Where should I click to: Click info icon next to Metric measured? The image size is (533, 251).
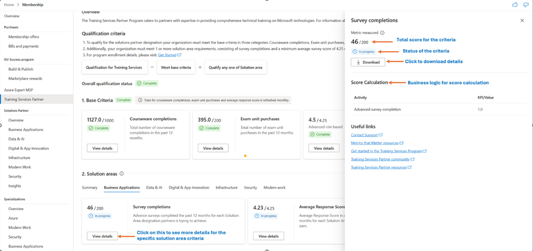pos(382,33)
